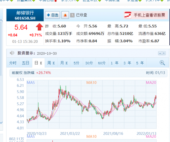The height and width of the screenshot is (142, 170).
Task: Click the magnifier zoom-in chart icon
Action: (x=162, y=63)
